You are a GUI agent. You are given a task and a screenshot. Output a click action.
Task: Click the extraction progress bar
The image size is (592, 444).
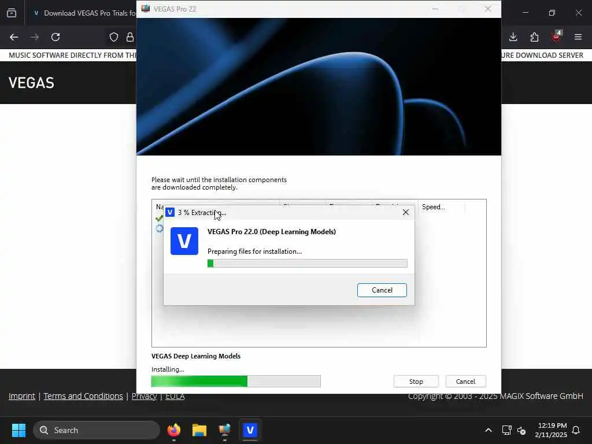point(308,263)
